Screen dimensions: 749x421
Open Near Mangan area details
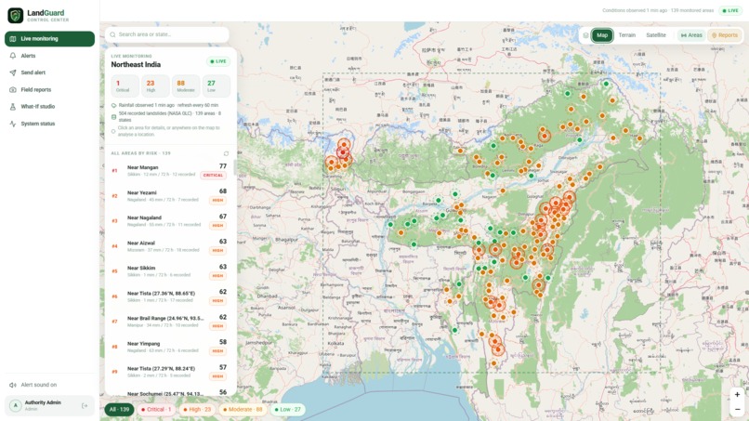tap(169, 171)
